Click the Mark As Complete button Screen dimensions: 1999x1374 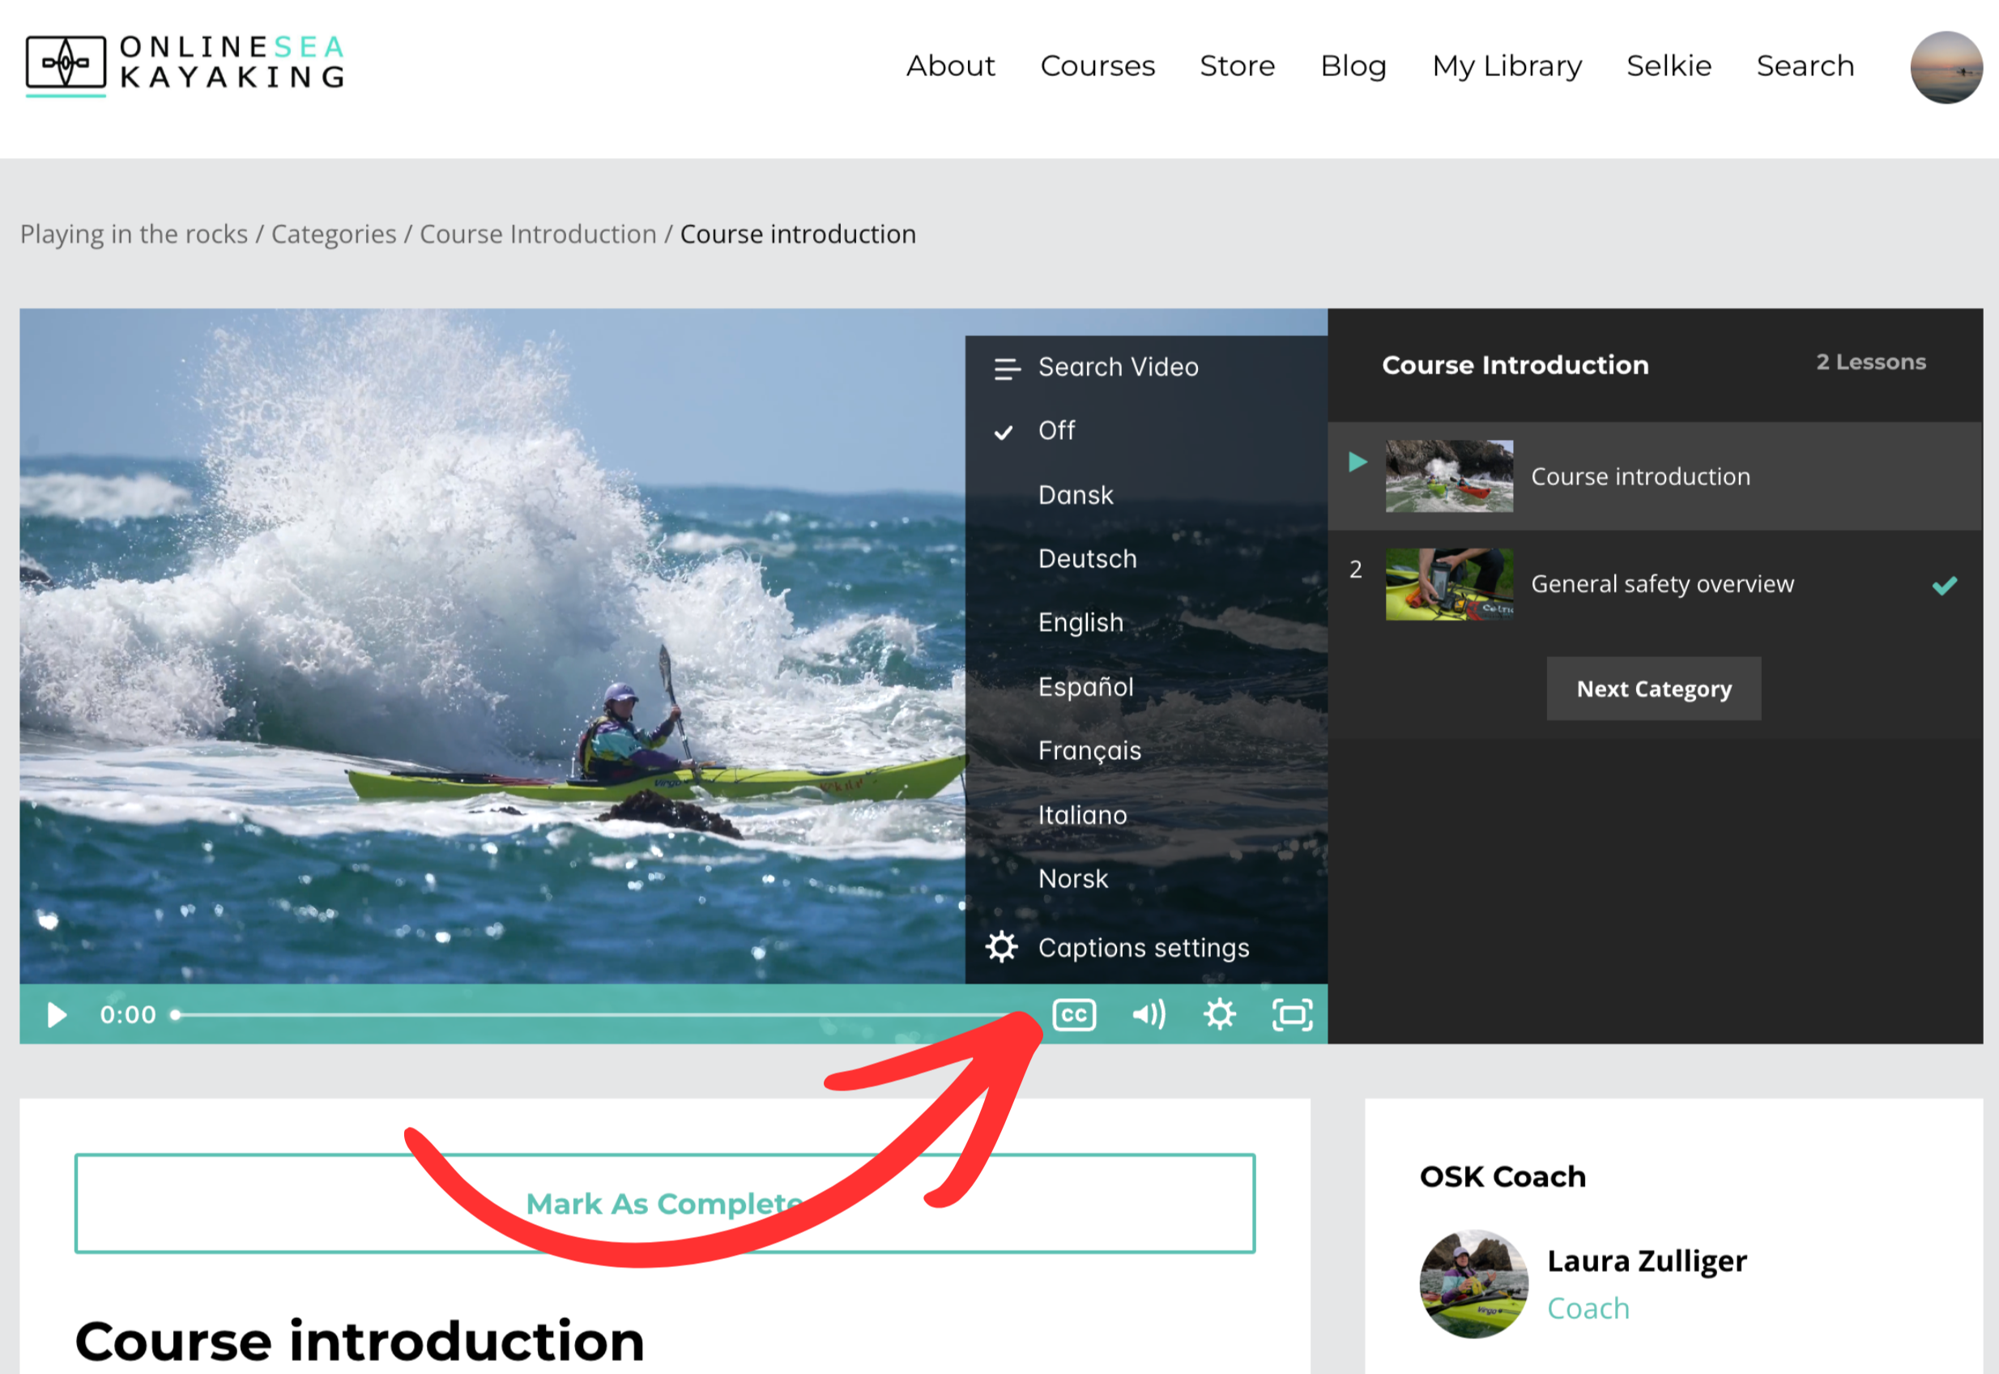(664, 1203)
